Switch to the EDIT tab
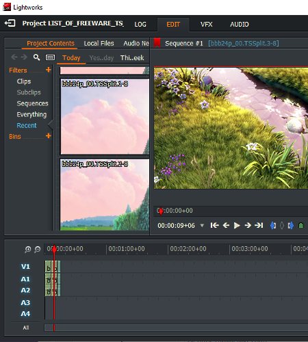 [173, 25]
